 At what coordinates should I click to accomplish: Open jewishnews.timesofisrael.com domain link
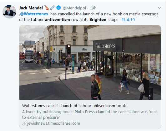pyautogui.click(x=53, y=123)
